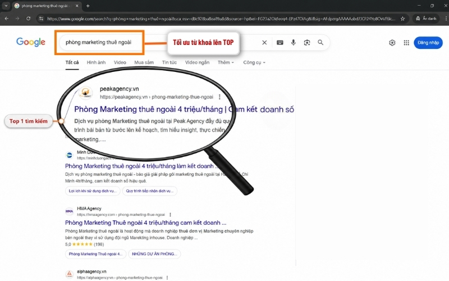Click Minh Dương result favicon
449x281 pixels.
69,155
